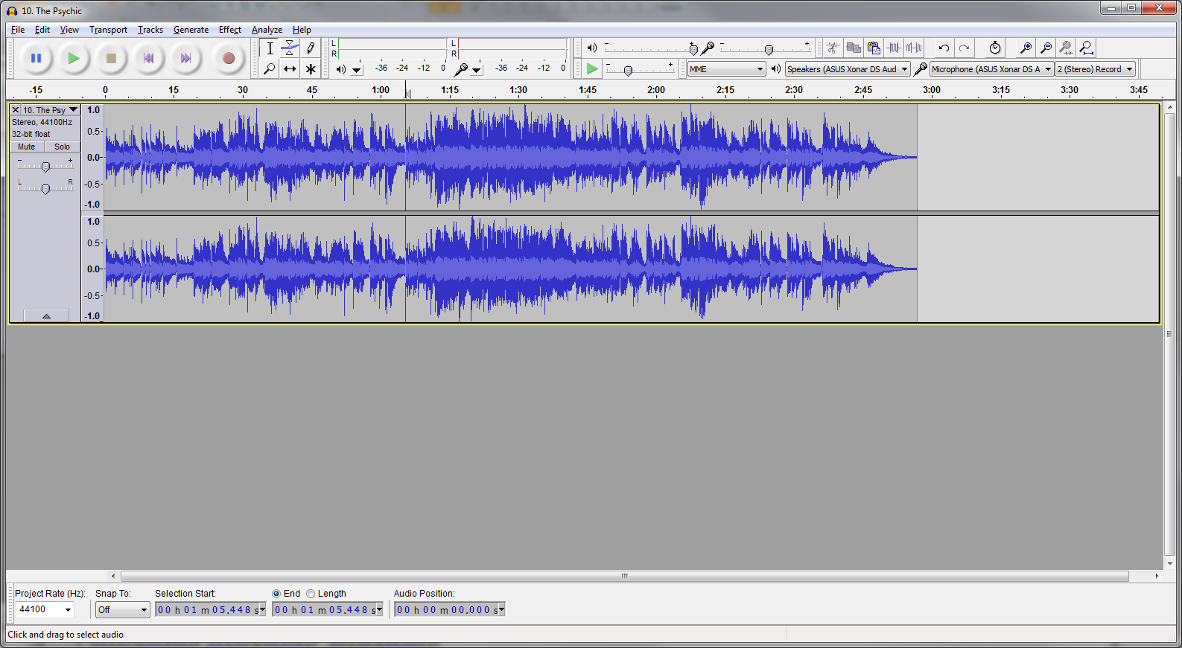Open the File menu
Screen dimensions: 1182x648
18,30
